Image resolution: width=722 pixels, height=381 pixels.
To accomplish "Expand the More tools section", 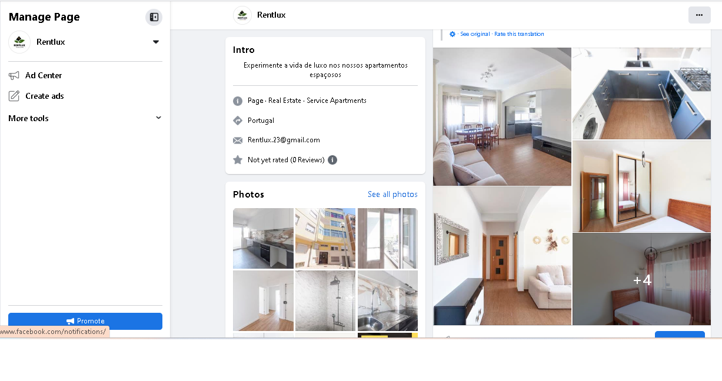I will 85,118.
